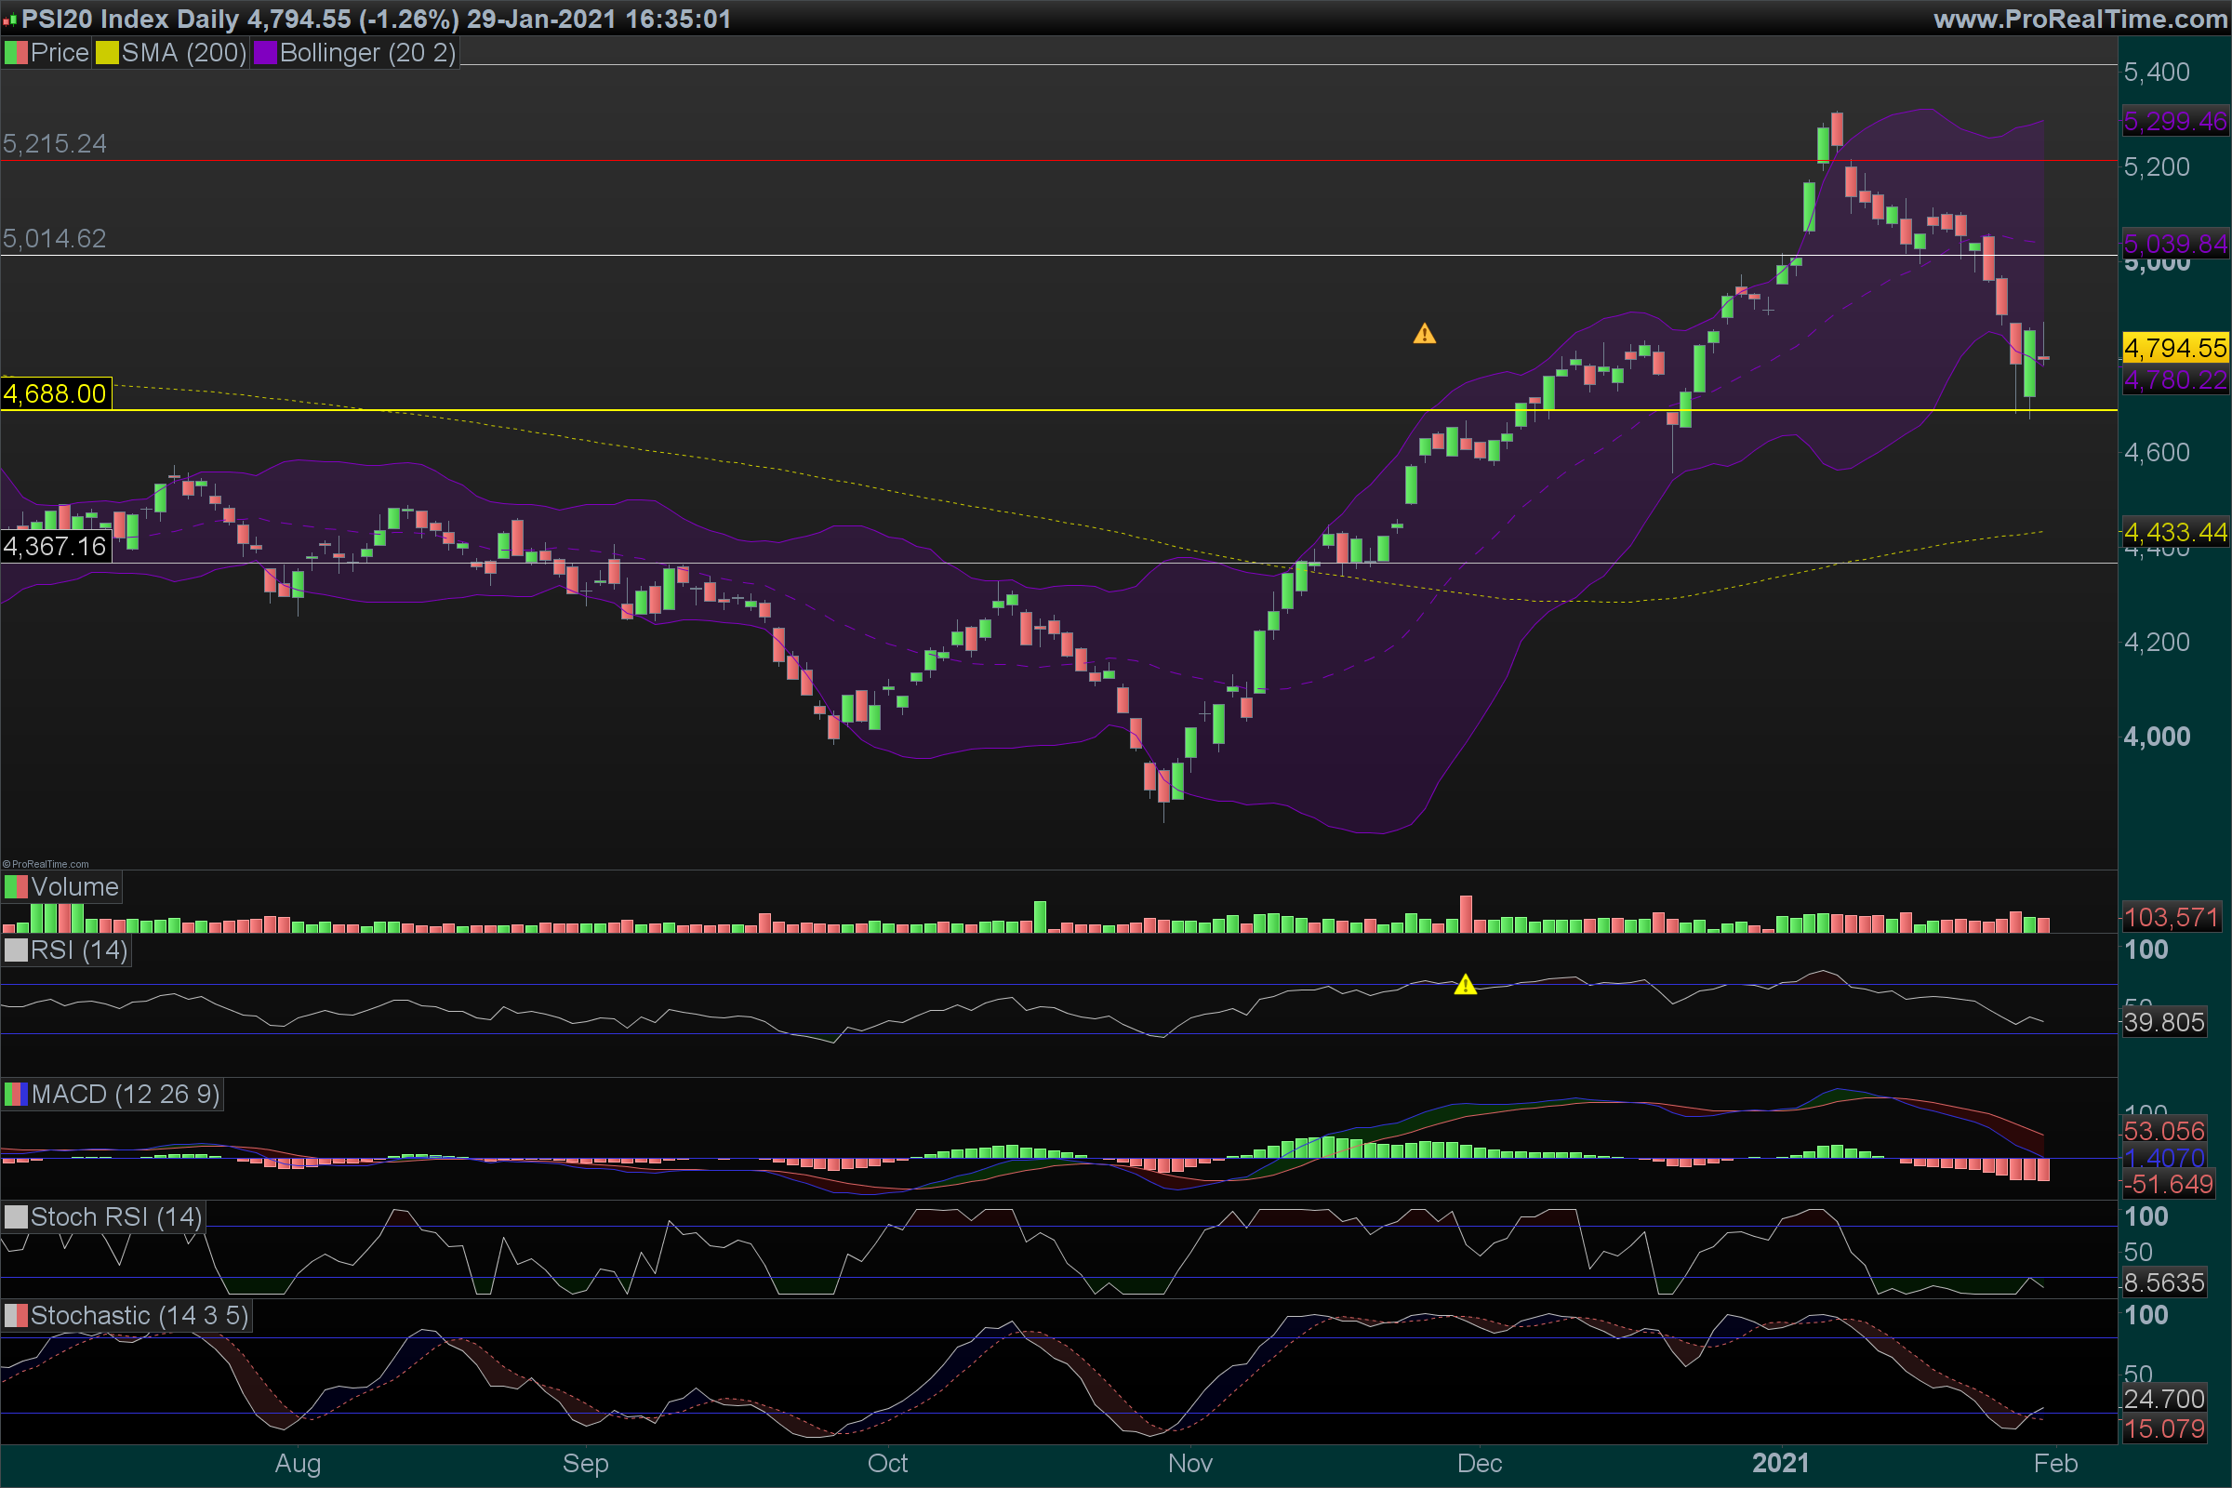Click the yellow warning triangle in RSI panel
The width and height of the screenshot is (2232, 1488).
(x=1466, y=985)
